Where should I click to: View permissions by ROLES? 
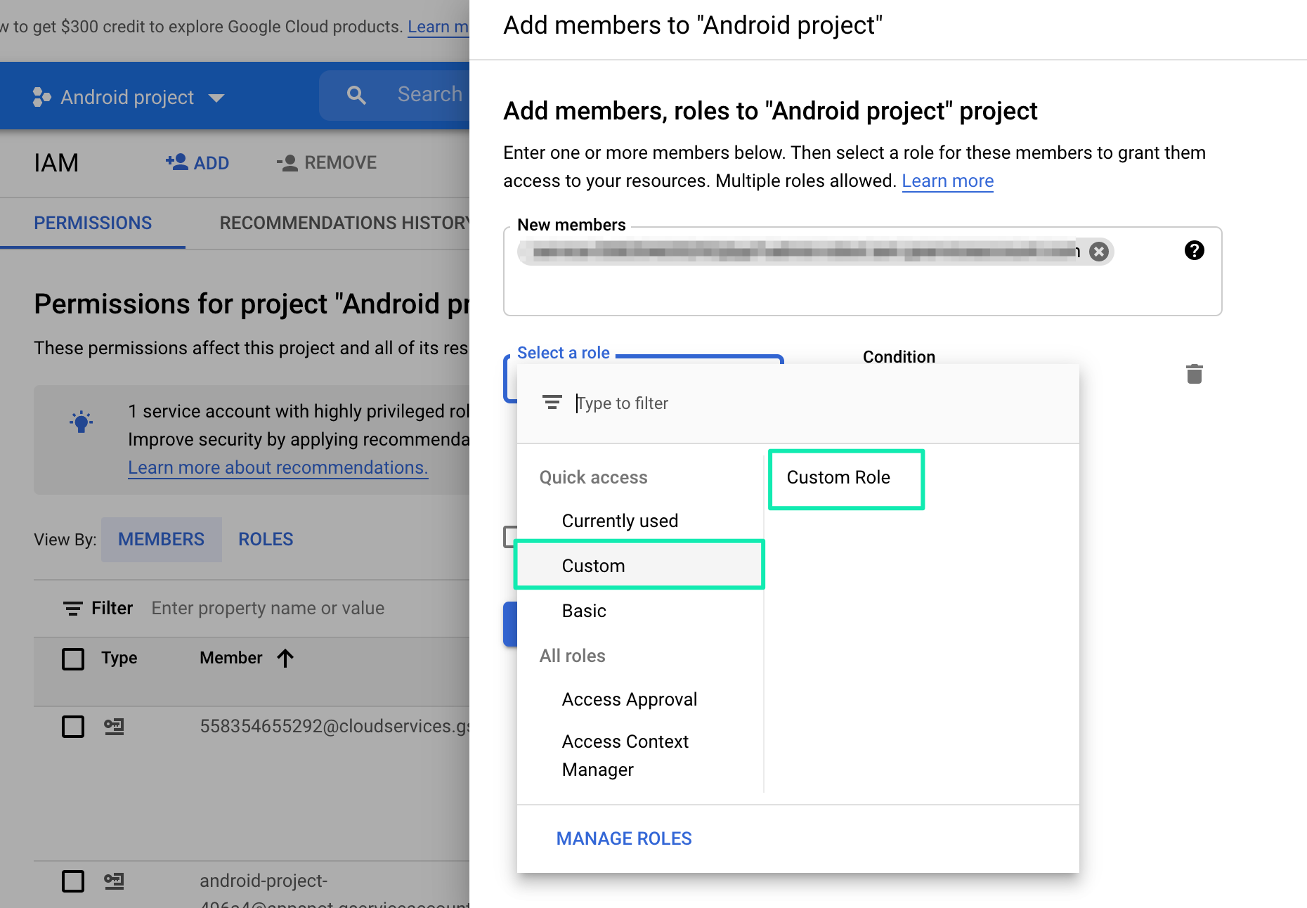(x=266, y=539)
